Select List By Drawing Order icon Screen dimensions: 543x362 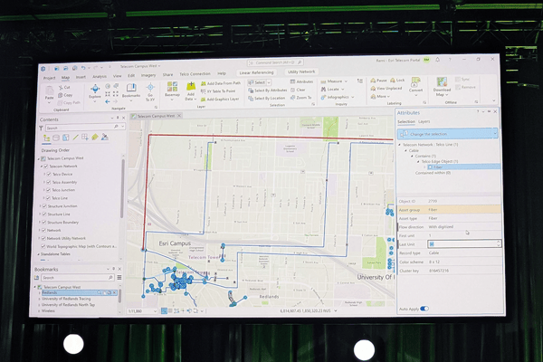46,138
